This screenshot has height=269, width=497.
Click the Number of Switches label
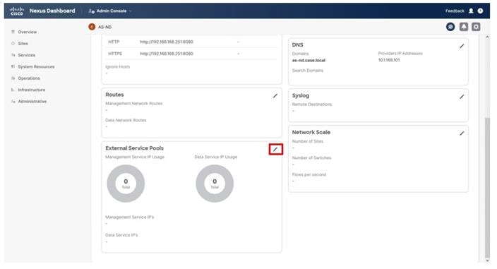click(x=311, y=157)
